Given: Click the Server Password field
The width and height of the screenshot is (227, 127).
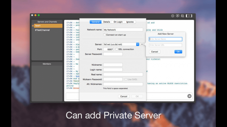Looking at the screenshot, I should point(113,54).
